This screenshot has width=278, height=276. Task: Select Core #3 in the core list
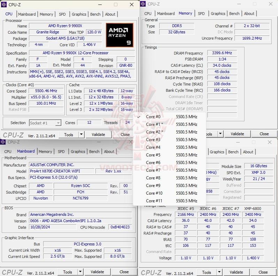point(170,140)
